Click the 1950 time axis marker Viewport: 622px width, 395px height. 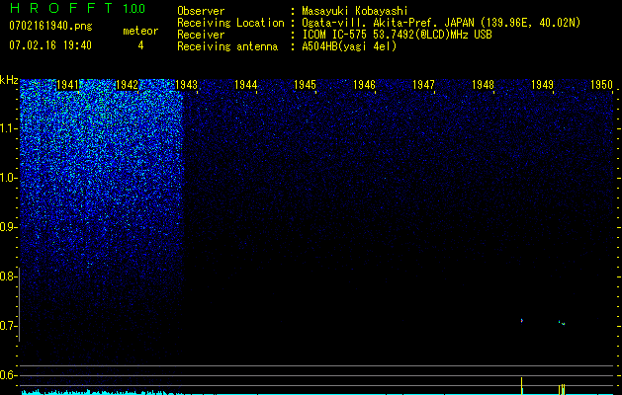601,84
